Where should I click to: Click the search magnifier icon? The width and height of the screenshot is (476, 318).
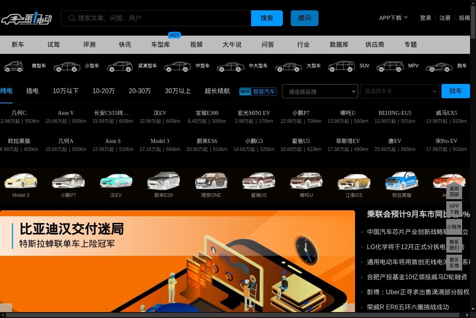click(72, 18)
